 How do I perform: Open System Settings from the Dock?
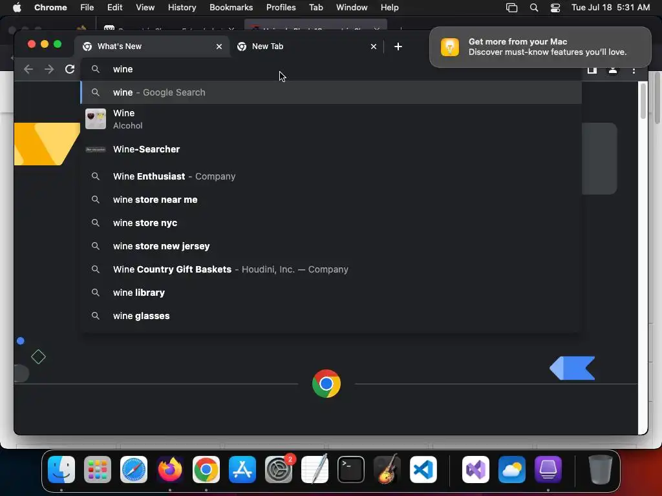click(279, 470)
